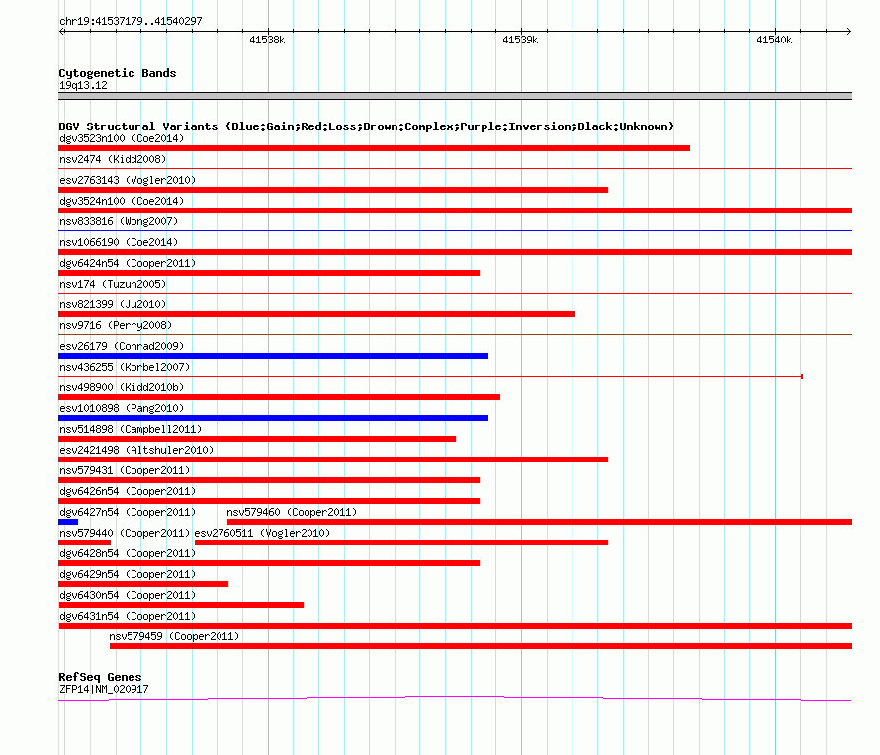Select the nsv2474 (Kidd2008) variant label
Image resolution: width=880 pixels, height=755 pixels.
point(113,159)
